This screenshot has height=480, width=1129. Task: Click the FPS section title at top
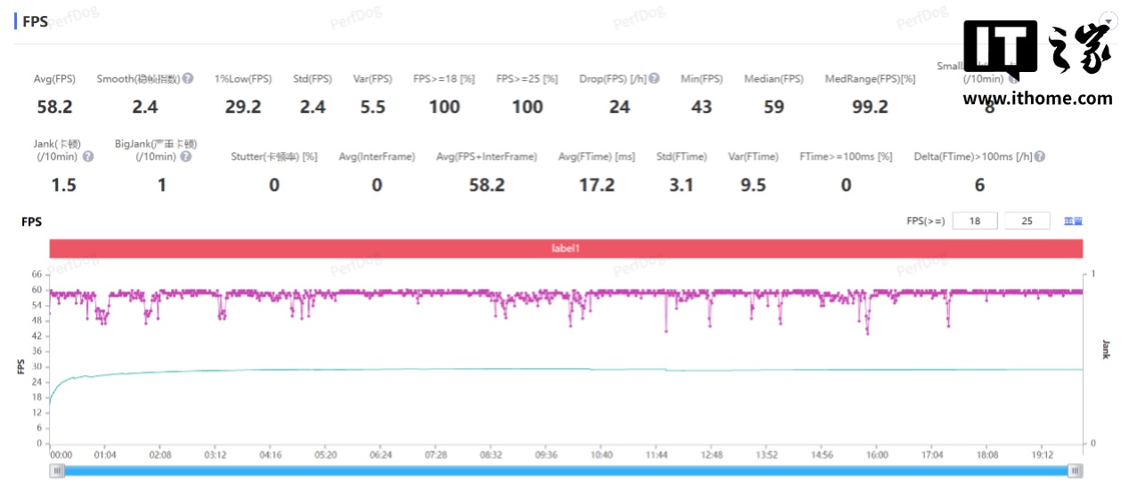click(x=35, y=21)
